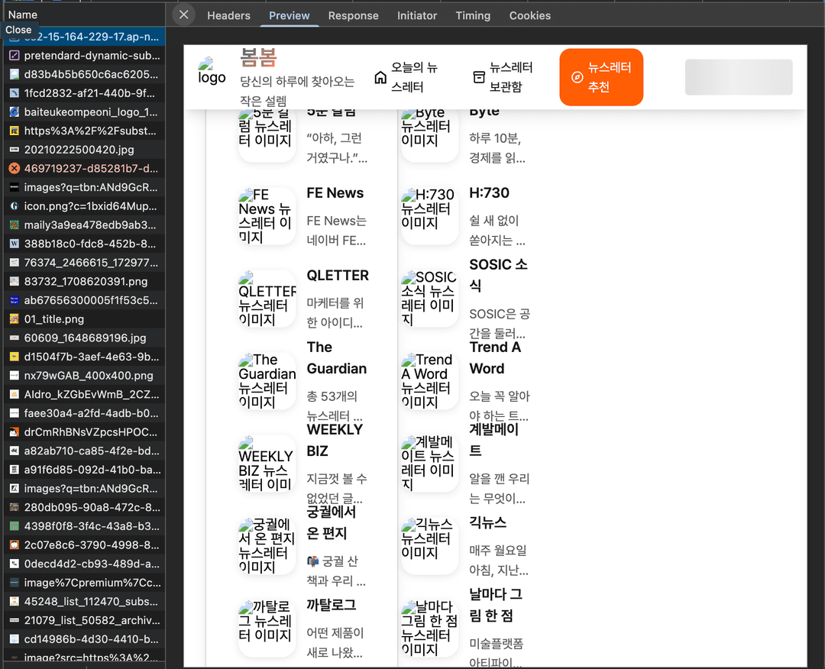Select 280db095-90a8-472c request row
825x669 pixels.
(x=84, y=508)
